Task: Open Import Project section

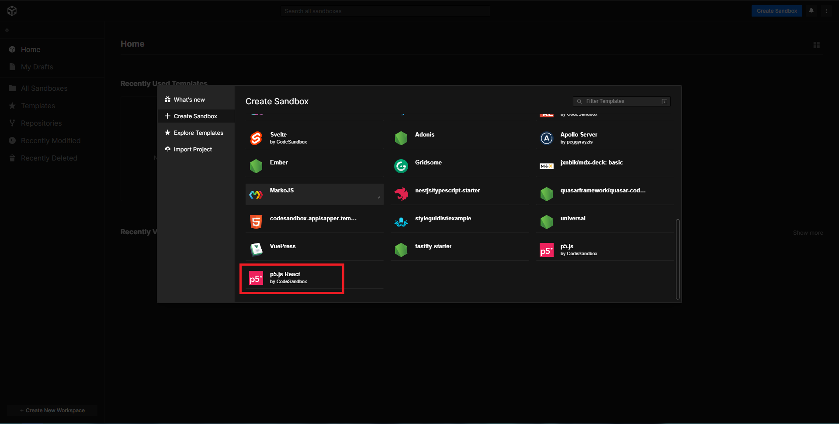Action: tap(196, 149)
